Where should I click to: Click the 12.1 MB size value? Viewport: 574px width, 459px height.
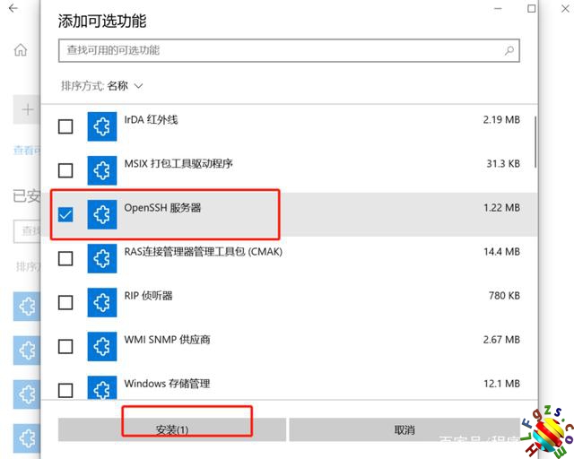501,384
